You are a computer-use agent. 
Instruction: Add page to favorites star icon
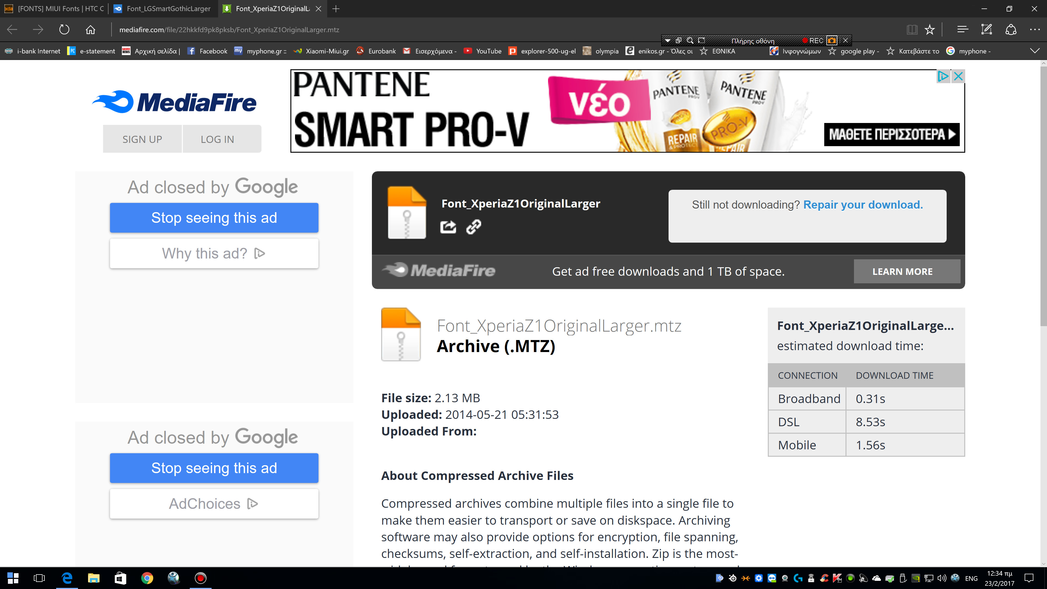coord(929,30)
